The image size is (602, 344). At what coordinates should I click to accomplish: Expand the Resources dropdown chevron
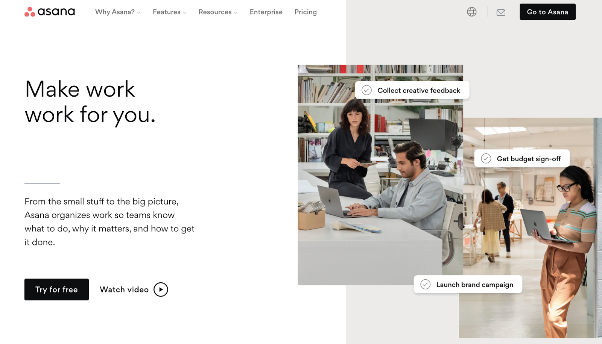pos(236,13)
